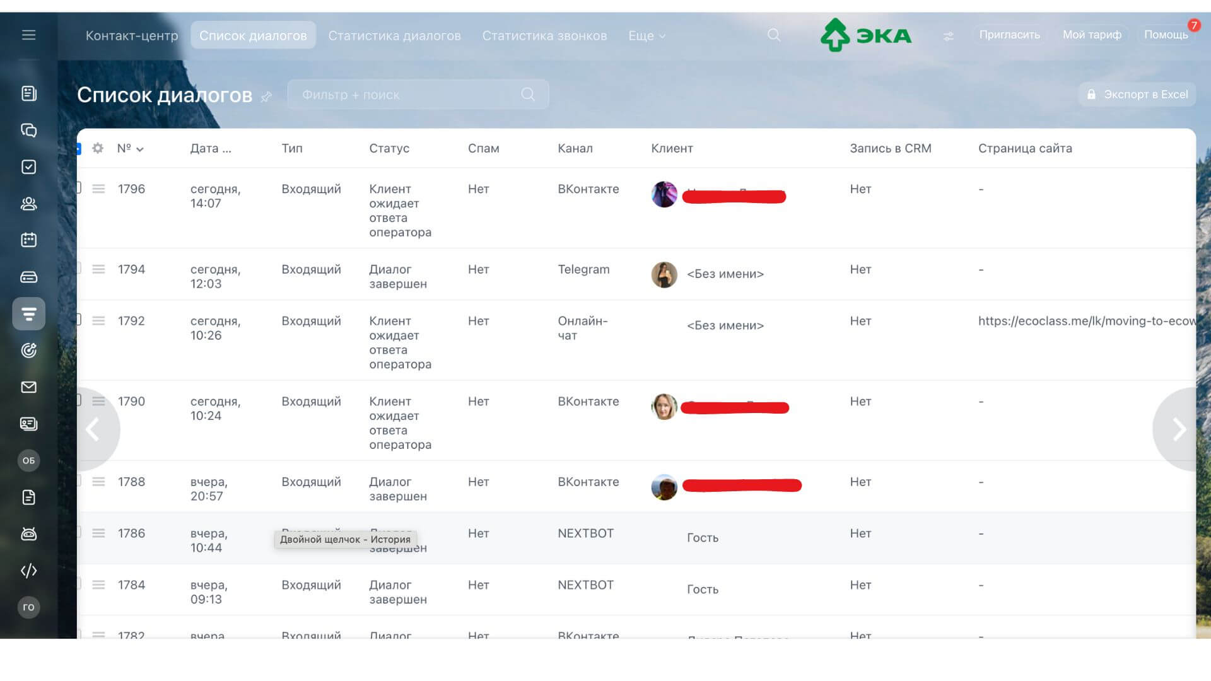
Task: Open the row menu for dialog 1794
Action: [x=98, y=269]
